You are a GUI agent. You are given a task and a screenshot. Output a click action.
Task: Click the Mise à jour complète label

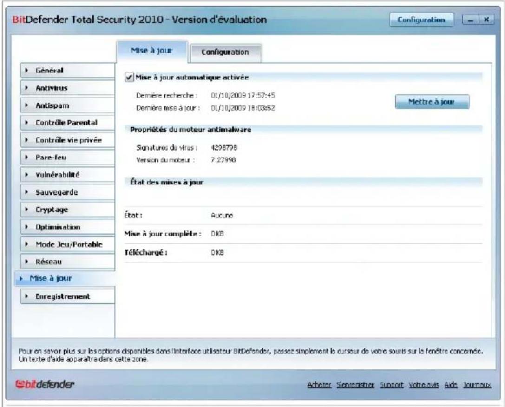pos(163,234)
